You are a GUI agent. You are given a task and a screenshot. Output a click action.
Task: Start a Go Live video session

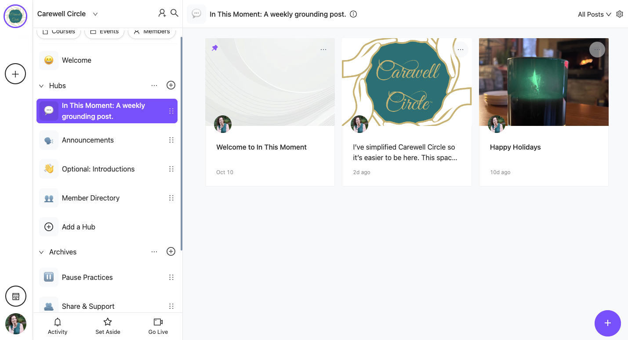point(158,322)
